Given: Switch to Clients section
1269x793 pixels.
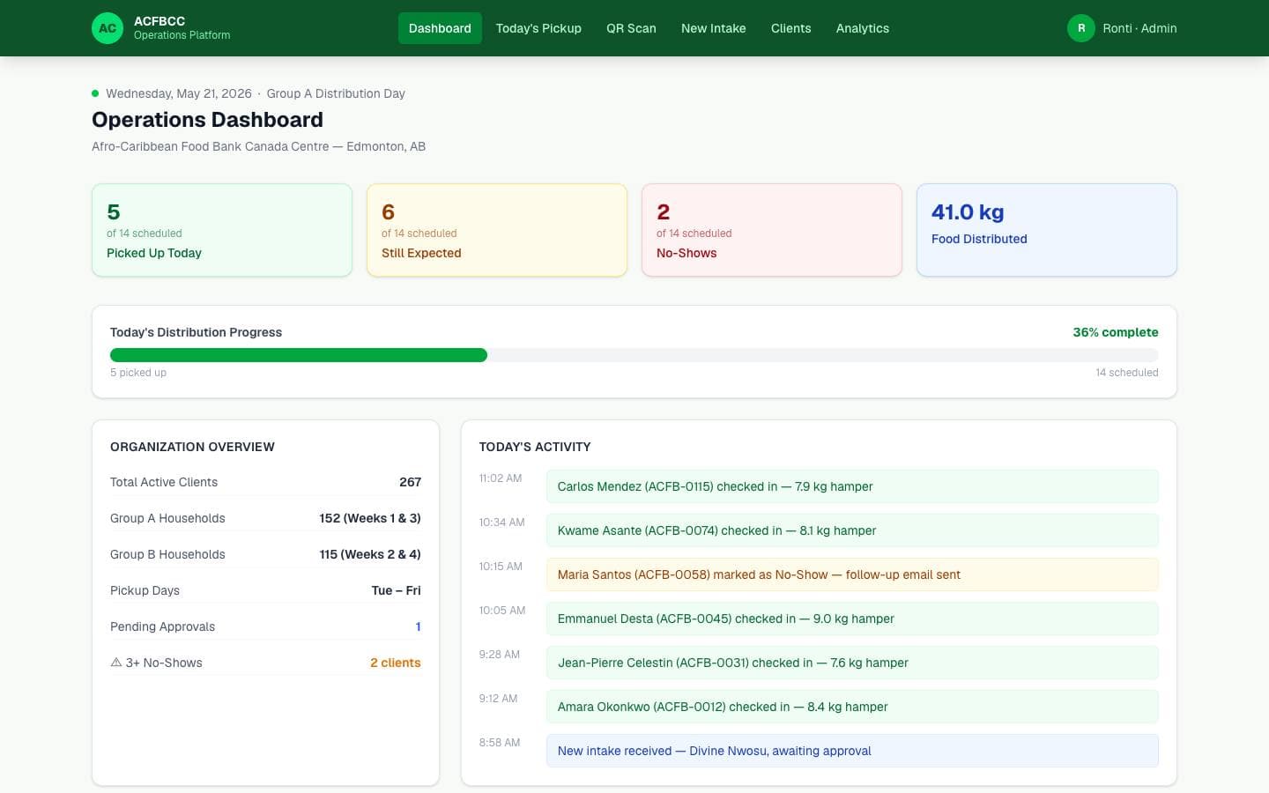Looking at the screenshot, I should [790, 28].
